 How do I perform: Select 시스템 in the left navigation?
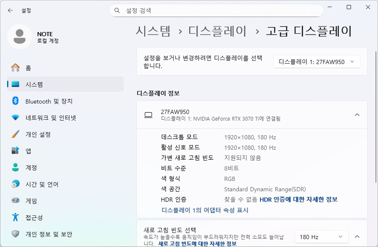[34, 84]
